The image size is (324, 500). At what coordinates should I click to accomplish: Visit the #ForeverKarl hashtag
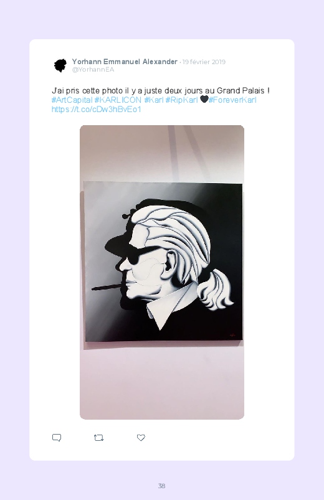click(232, 100)
